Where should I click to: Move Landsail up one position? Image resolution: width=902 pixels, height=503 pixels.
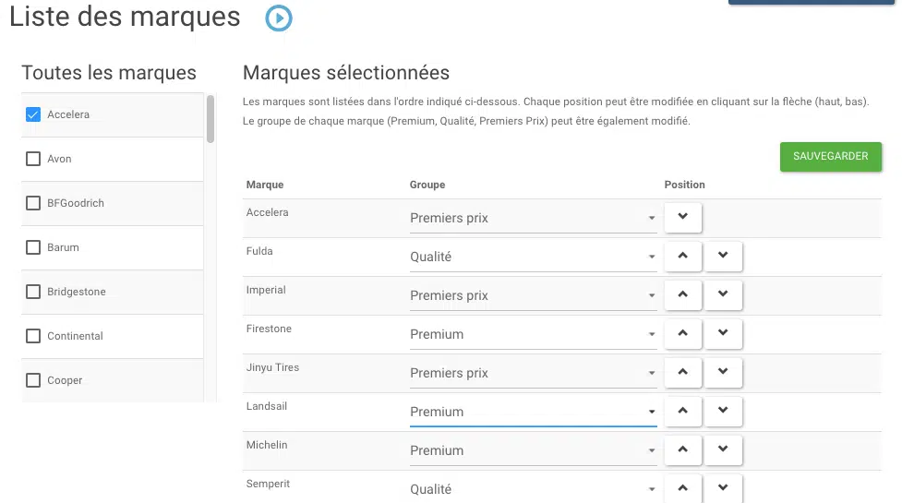click(x=683, y=412)
